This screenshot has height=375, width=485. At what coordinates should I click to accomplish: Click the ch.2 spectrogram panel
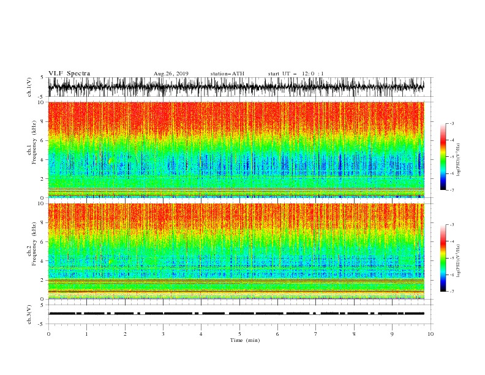[x=236, y=251]
